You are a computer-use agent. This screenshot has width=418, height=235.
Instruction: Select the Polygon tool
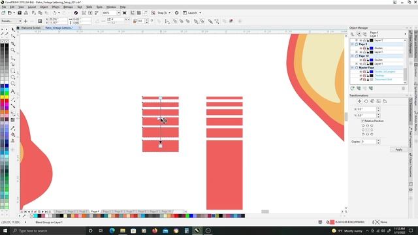tap(13, 84)
